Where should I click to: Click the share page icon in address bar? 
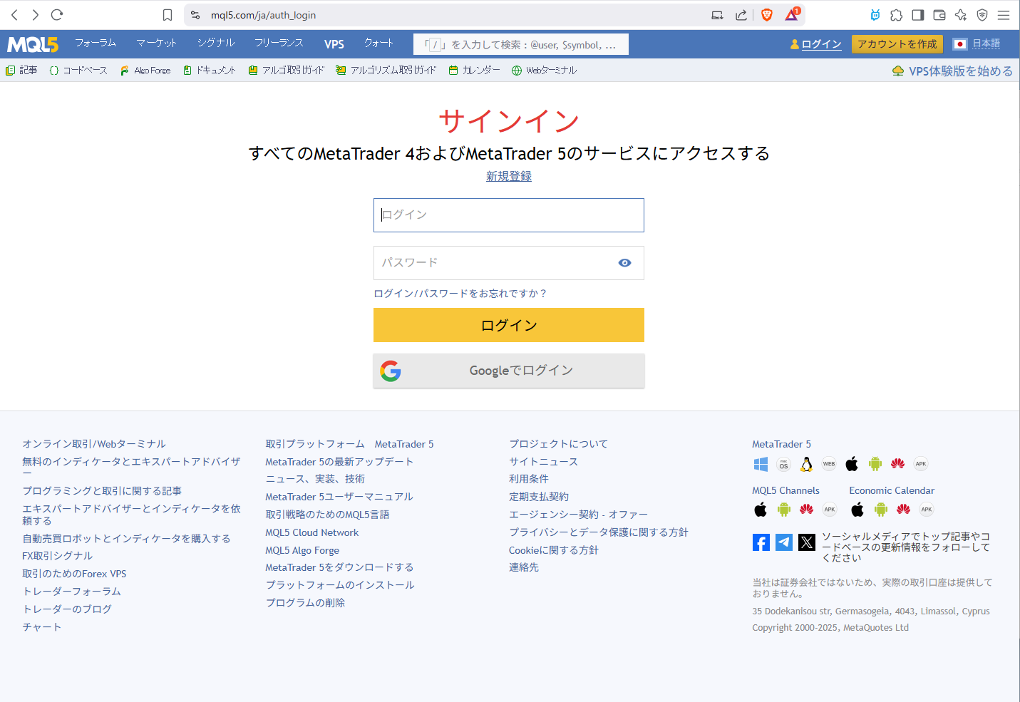[741, 15]
